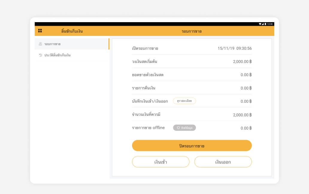Click the รอบการขาย title in top bar
Viewport: 309px width, 194px height.
click(x=192, y=31)
